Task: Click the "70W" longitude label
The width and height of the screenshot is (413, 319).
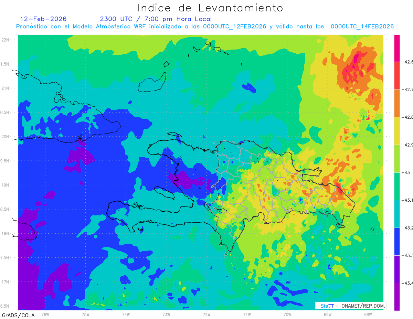Action: click(287, 314)
